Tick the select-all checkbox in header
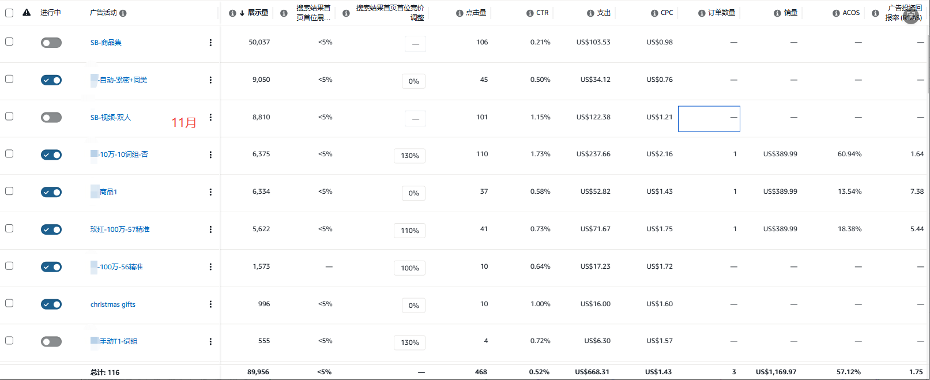 [x=9, y=13]
